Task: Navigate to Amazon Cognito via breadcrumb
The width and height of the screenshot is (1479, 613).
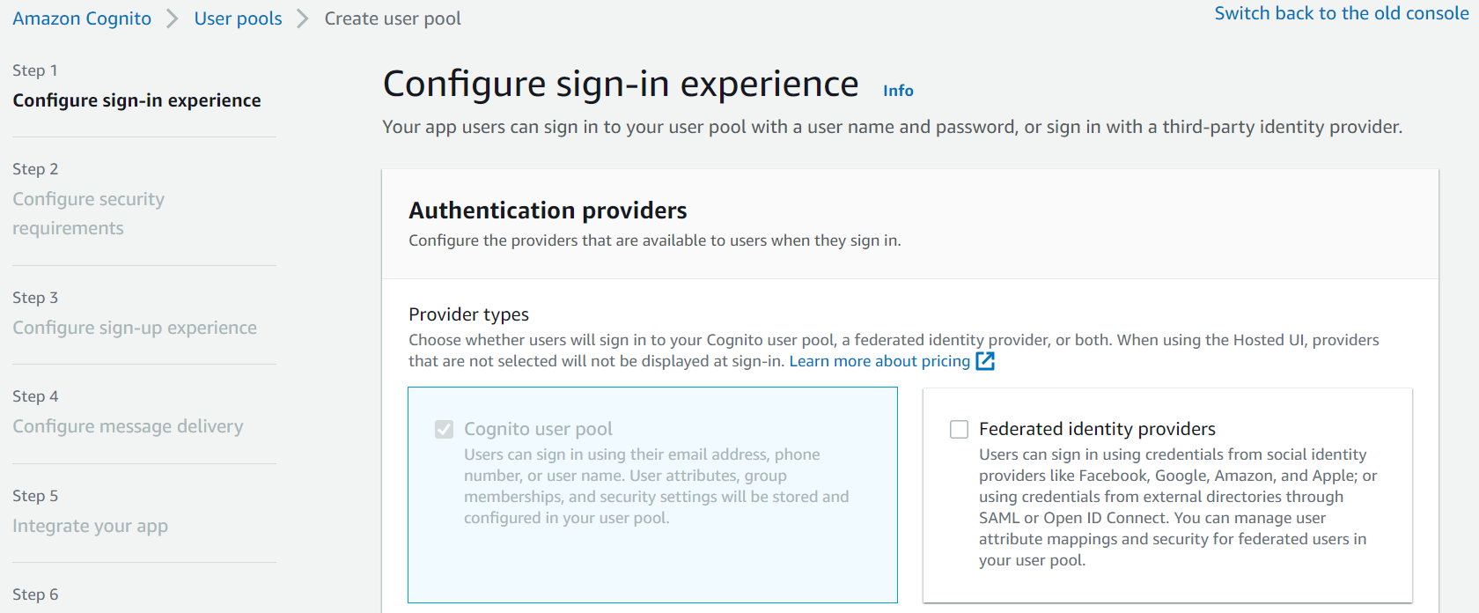Action: (x=81, y=18)
